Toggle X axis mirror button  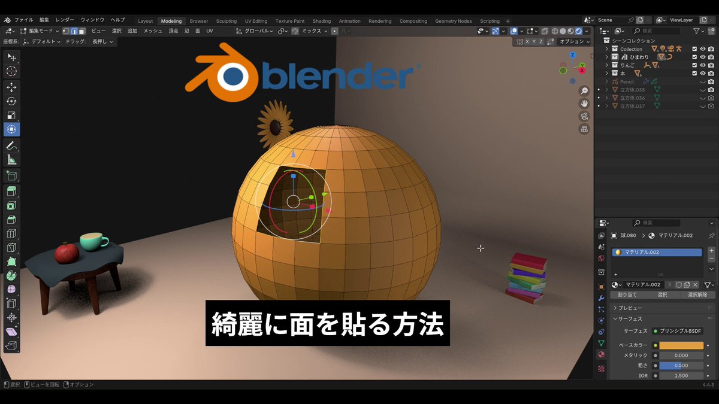point(527,42)
